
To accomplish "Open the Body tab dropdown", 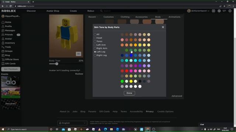I will click(159, 17).
